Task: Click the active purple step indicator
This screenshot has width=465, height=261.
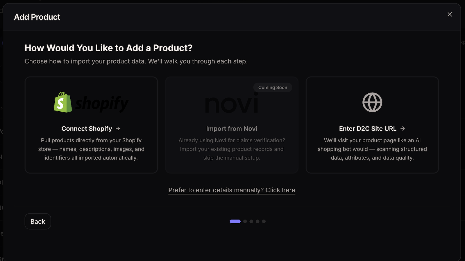Action: [235, 222]
